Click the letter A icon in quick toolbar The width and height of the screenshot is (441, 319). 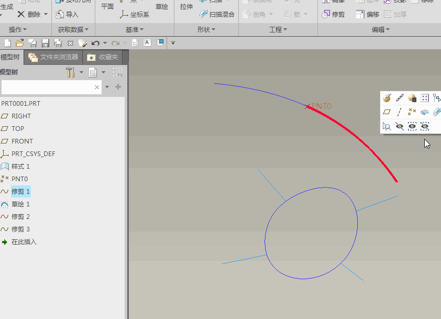(x=147, y=43)
